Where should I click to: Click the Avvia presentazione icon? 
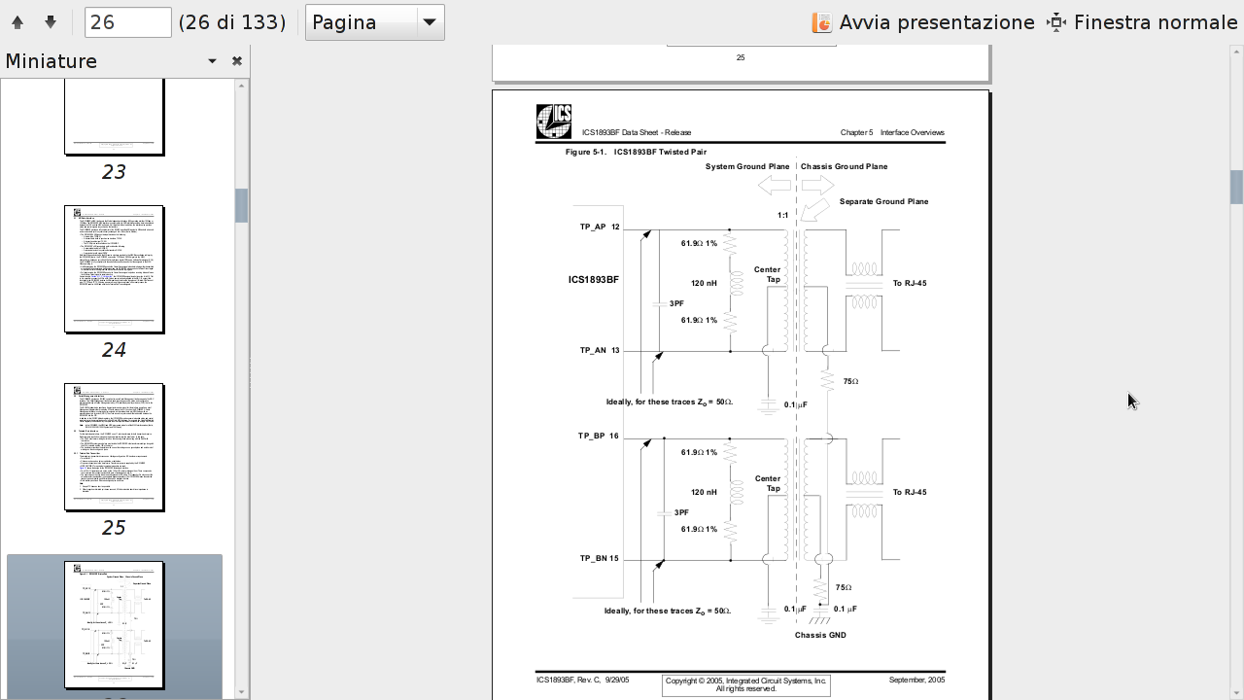pyautogui.click(x=821, y=22)
